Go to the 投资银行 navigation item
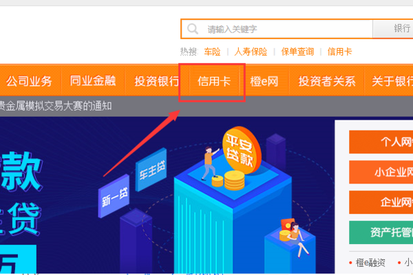413x275 pixels. pos(157,81)
